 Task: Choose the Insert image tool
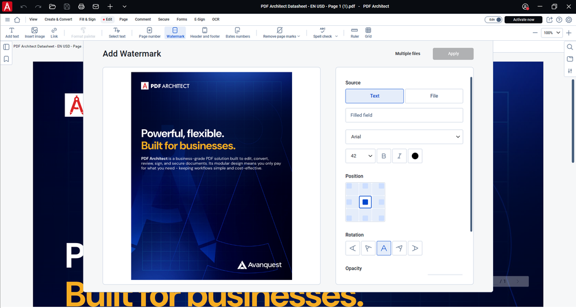coord(35,33)
